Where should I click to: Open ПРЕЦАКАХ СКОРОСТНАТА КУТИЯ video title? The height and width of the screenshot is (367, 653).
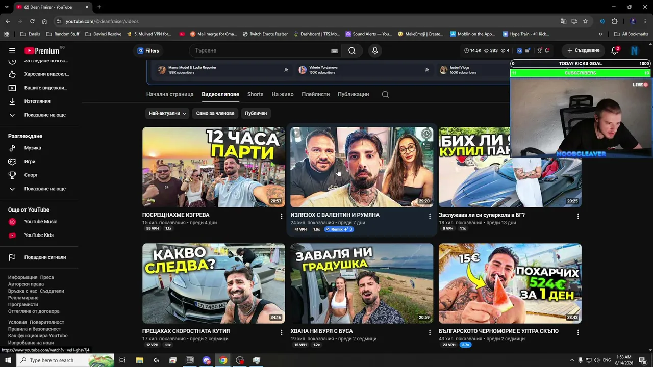pyautogui.click(x=186, y=331)
